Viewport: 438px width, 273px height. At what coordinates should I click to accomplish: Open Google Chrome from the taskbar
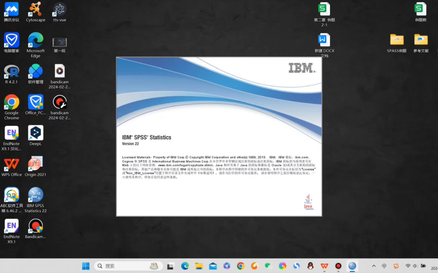coord(241,266)
